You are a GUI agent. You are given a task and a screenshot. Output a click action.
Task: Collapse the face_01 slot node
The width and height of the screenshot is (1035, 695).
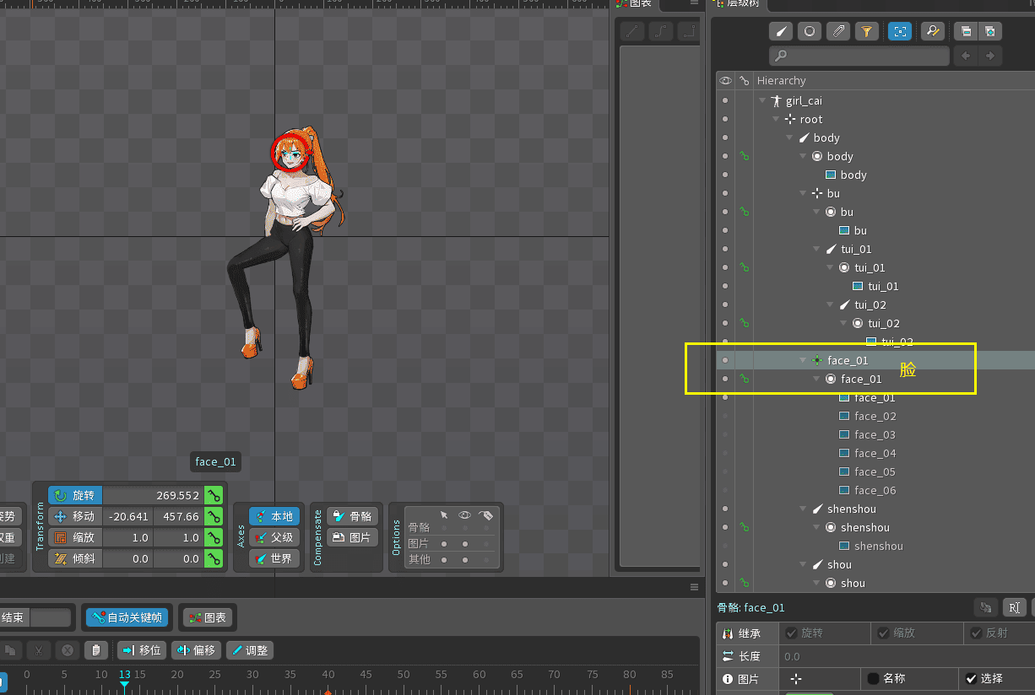click(816, 380)
